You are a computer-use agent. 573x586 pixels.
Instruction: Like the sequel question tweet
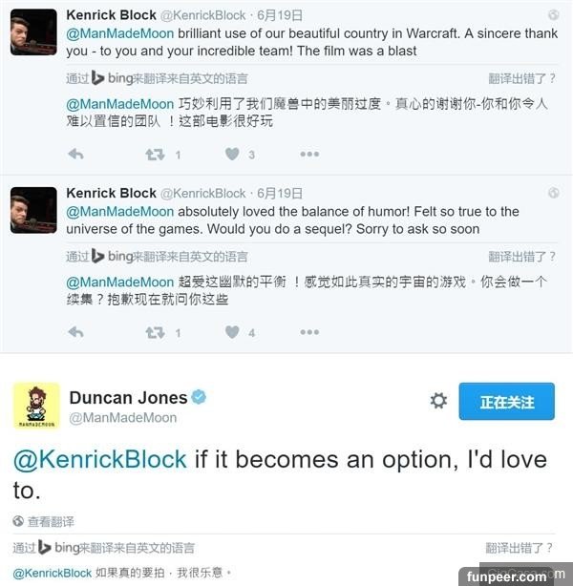tap(232, 333)
